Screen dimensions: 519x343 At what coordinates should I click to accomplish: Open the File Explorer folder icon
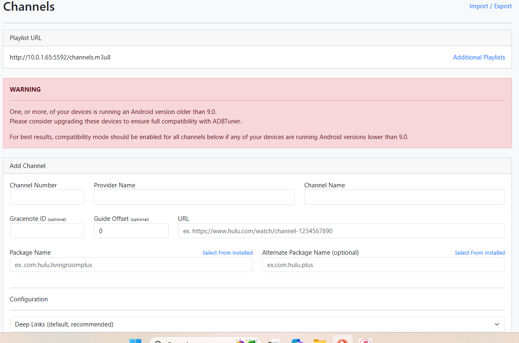[319, 341]
